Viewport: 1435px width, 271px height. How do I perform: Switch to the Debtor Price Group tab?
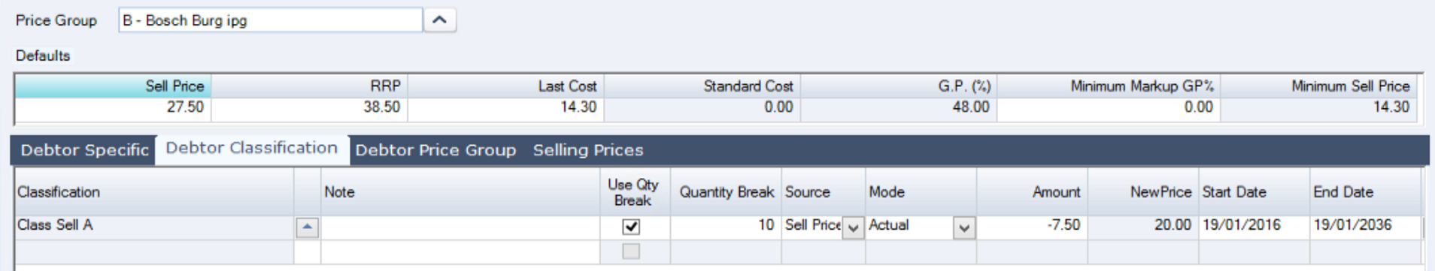coord(435,150)
